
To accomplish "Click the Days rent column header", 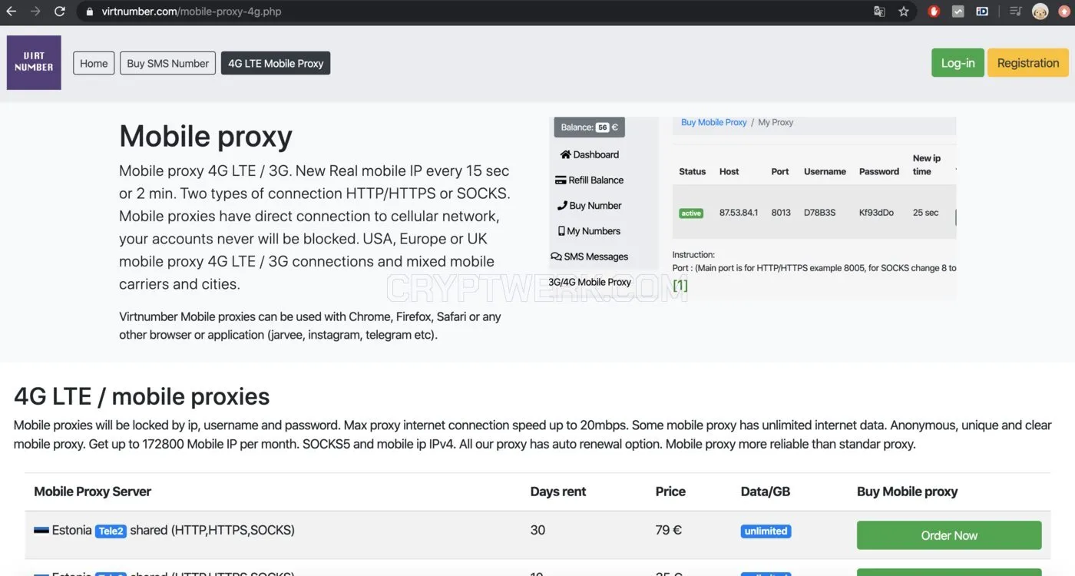I will tap(558, 492).
